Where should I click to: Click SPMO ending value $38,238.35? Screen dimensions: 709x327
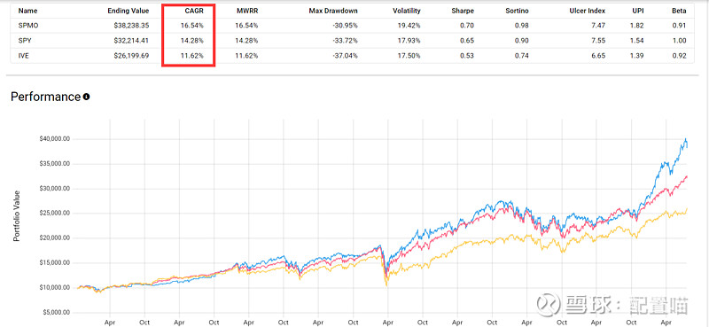(131, 26)
